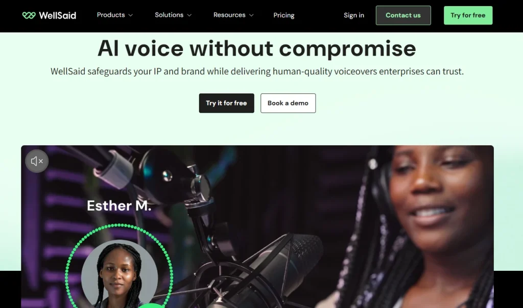Image resolution: width=523 pixels, height=308 pixels.
Task: Click the AI voice without compromise heading
Action: coord(257,48)
